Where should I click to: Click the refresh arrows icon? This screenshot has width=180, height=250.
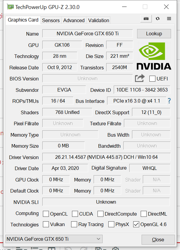[157, 19]
